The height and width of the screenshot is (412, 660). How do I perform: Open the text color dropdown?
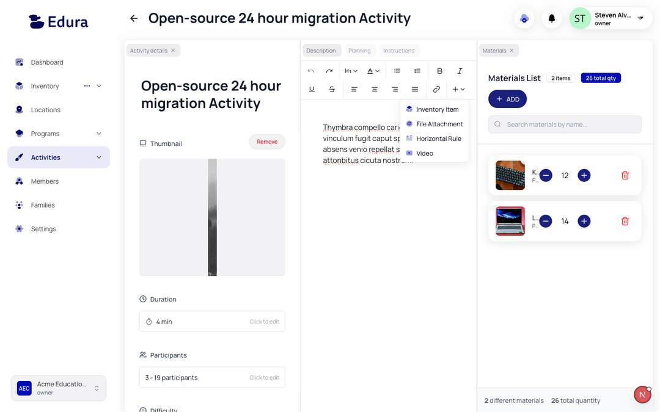coord(373,70)
